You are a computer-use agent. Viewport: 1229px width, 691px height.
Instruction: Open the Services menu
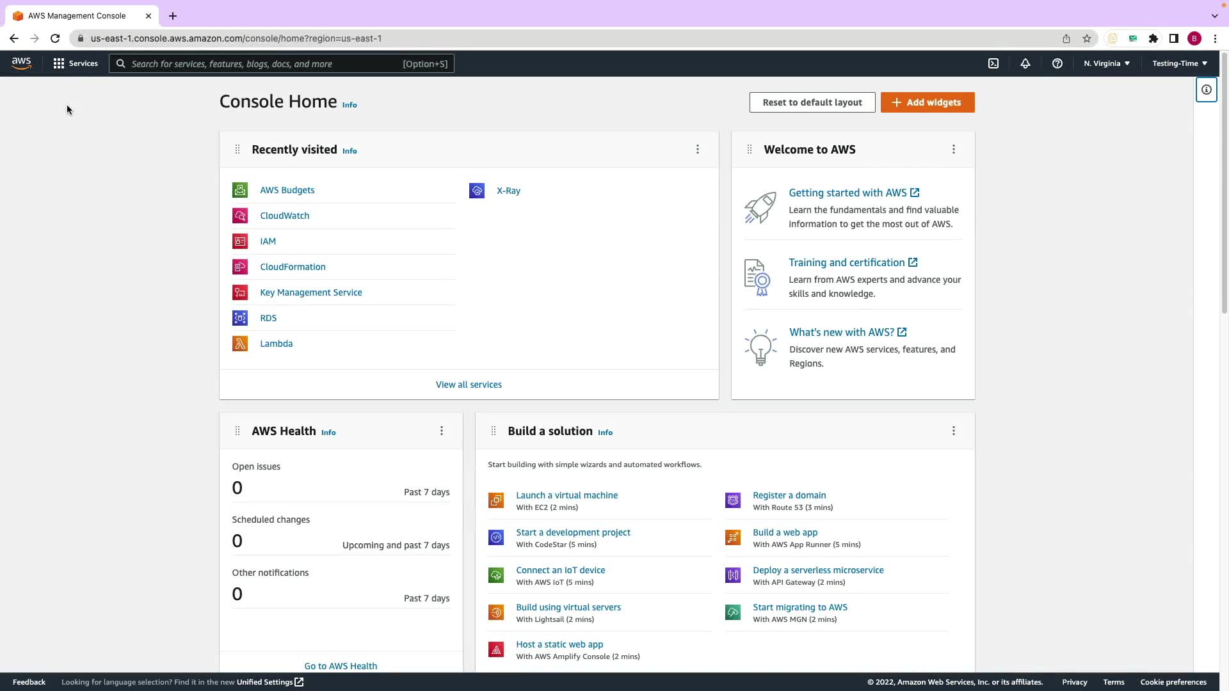coord(76,63)
